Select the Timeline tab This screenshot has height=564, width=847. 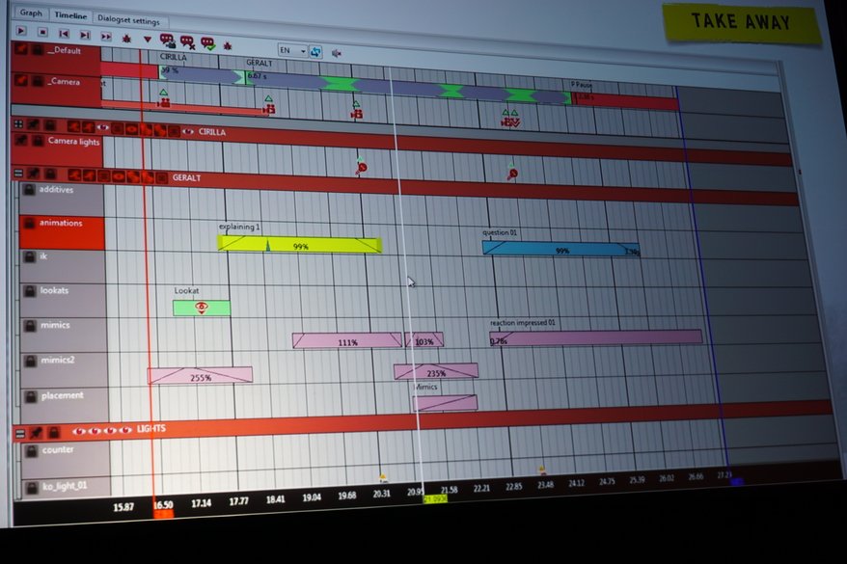click(x=70, y=15)
